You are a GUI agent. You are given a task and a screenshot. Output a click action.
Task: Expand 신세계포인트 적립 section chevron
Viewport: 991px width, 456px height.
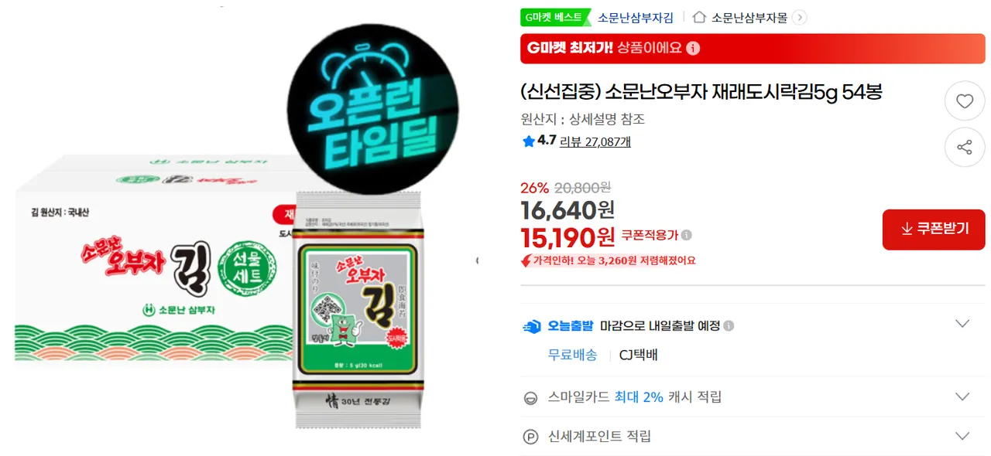click(962, 436)
